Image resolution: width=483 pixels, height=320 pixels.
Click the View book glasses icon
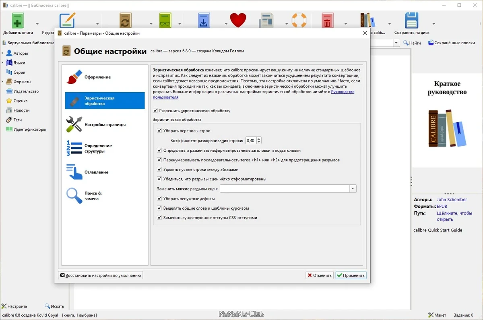click(x=165, y=21)
